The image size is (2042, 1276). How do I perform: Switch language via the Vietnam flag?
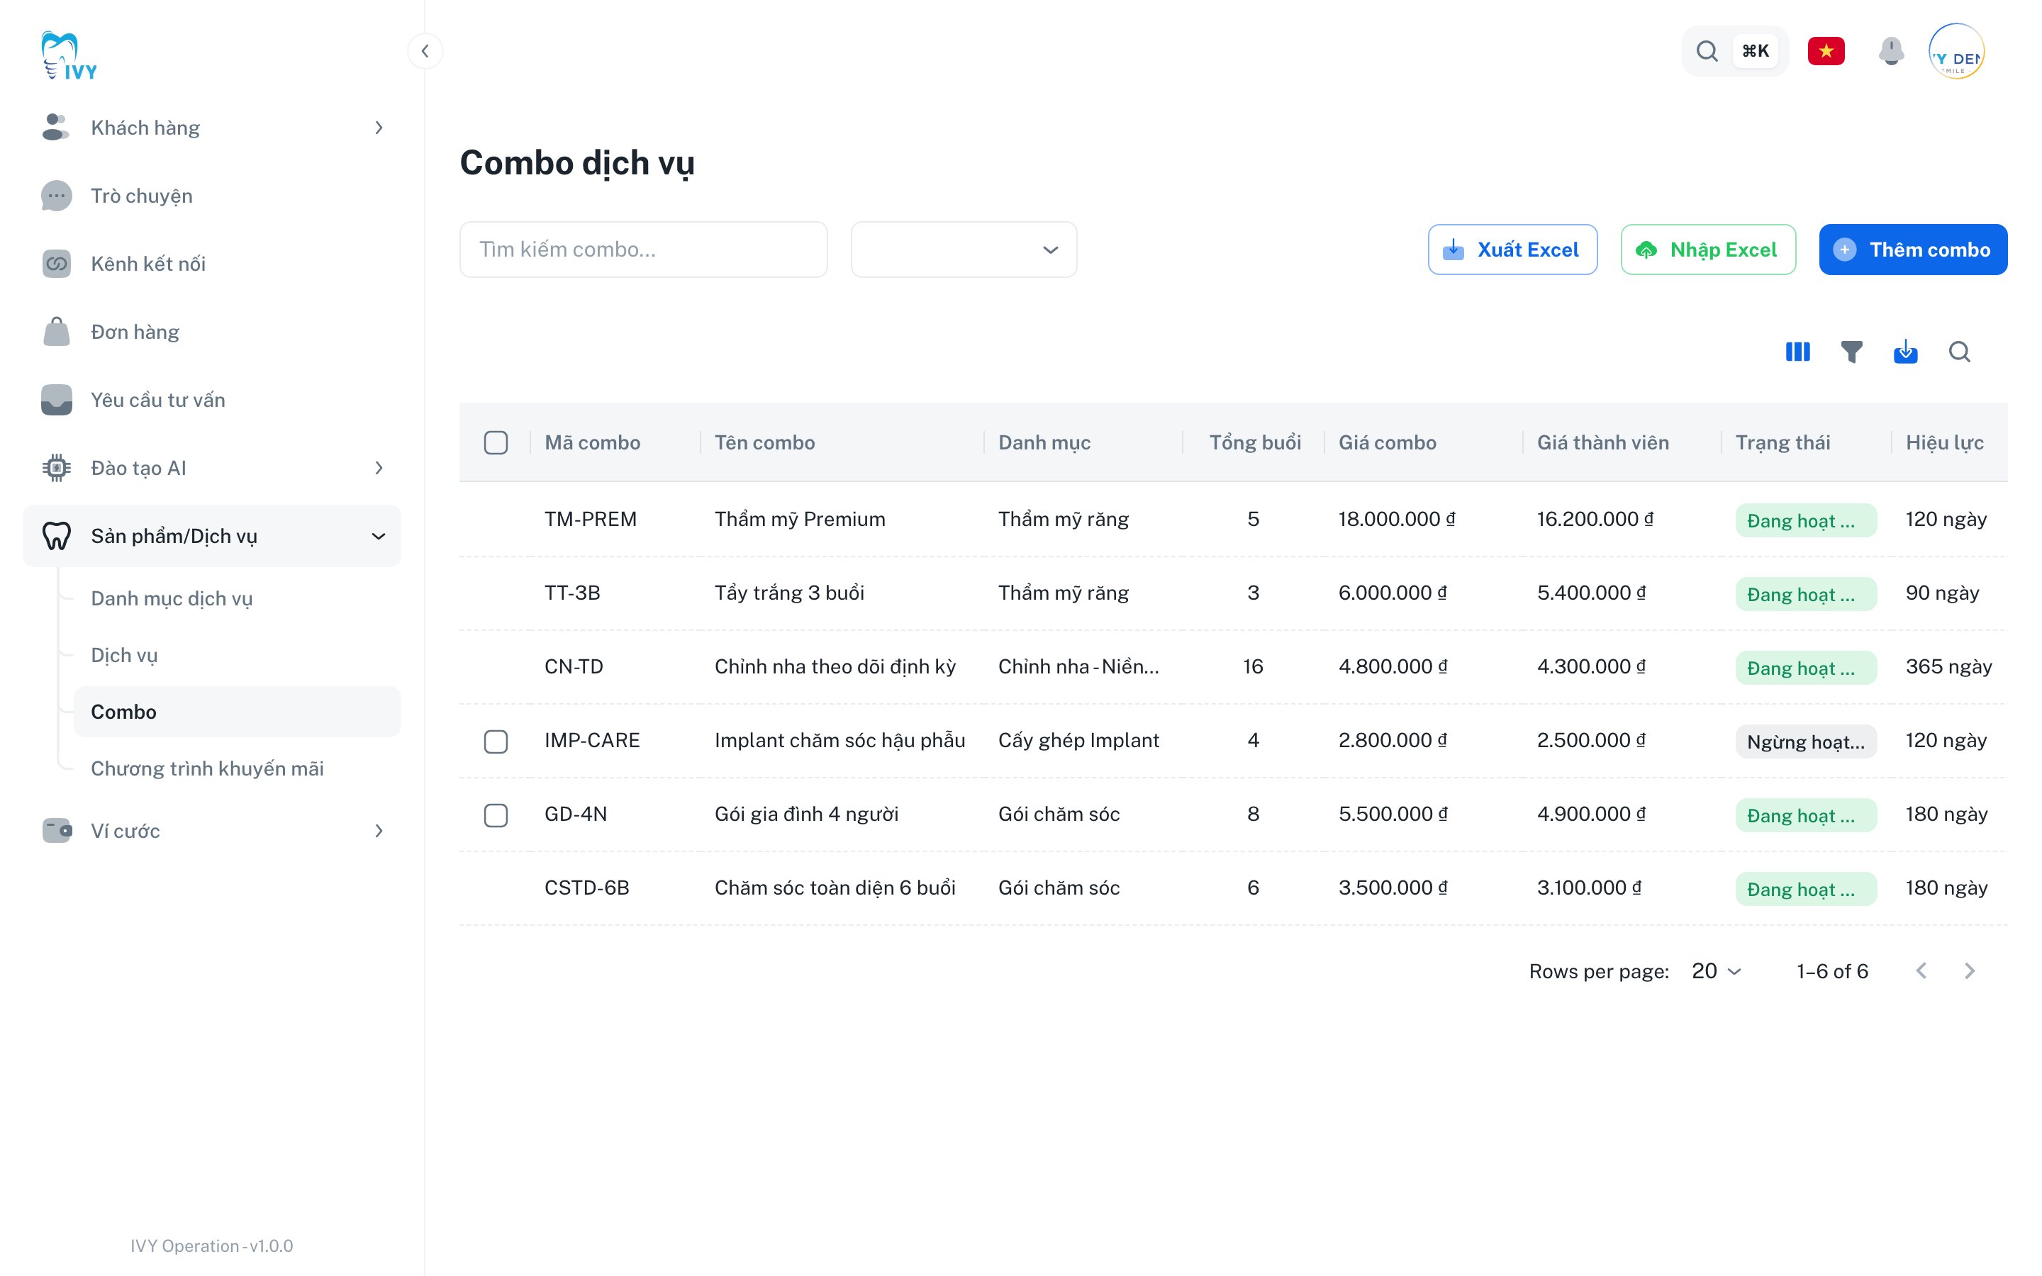(1826, 50)
